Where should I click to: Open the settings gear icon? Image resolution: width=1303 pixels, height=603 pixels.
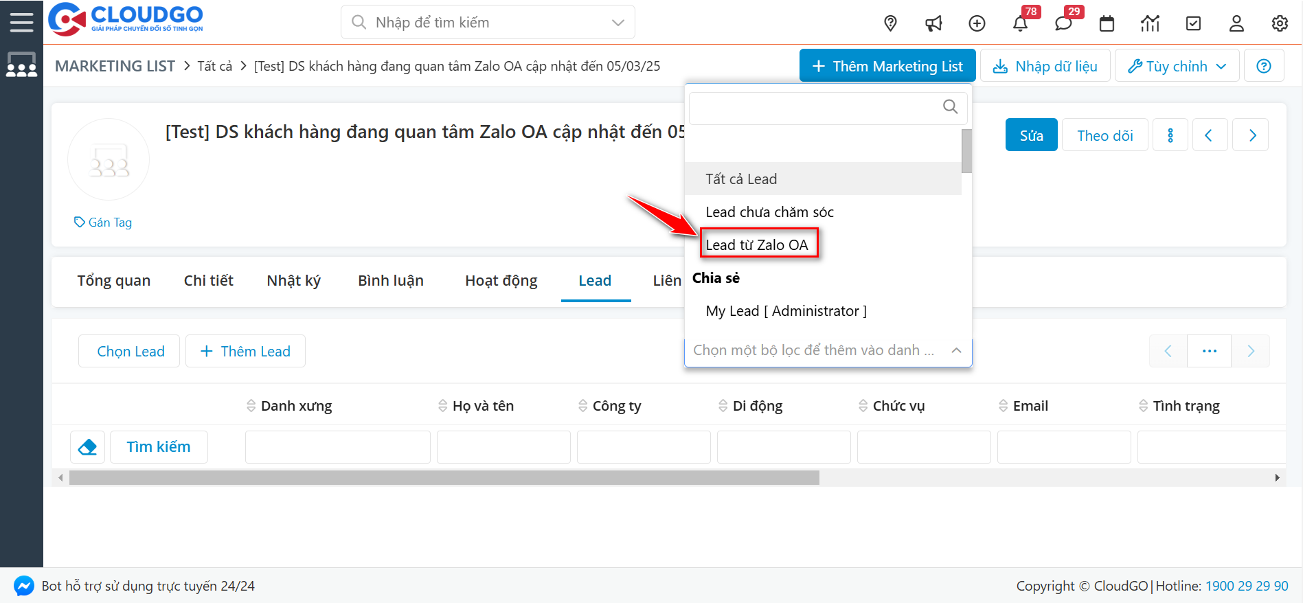tap(1280, 23)
